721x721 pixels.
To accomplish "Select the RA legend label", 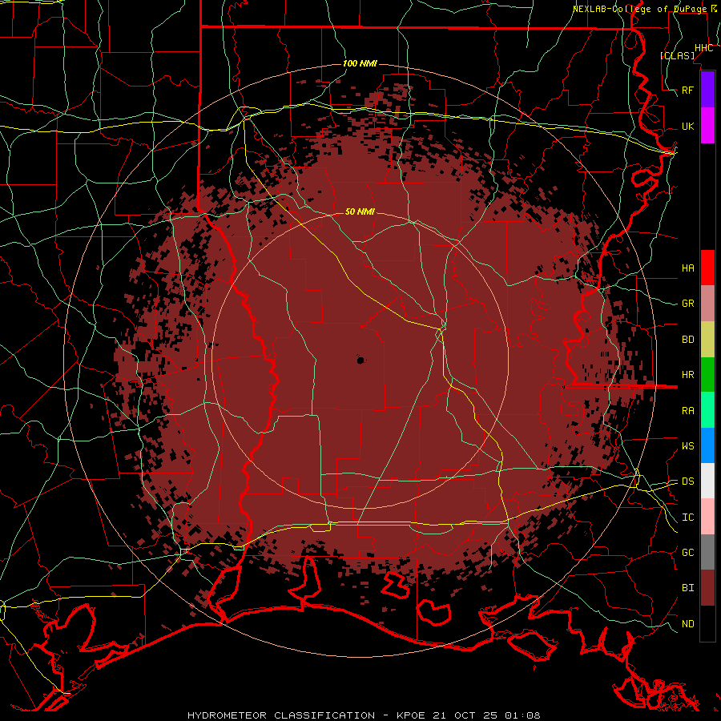I will pyautogui.click(x=687, y=411).
